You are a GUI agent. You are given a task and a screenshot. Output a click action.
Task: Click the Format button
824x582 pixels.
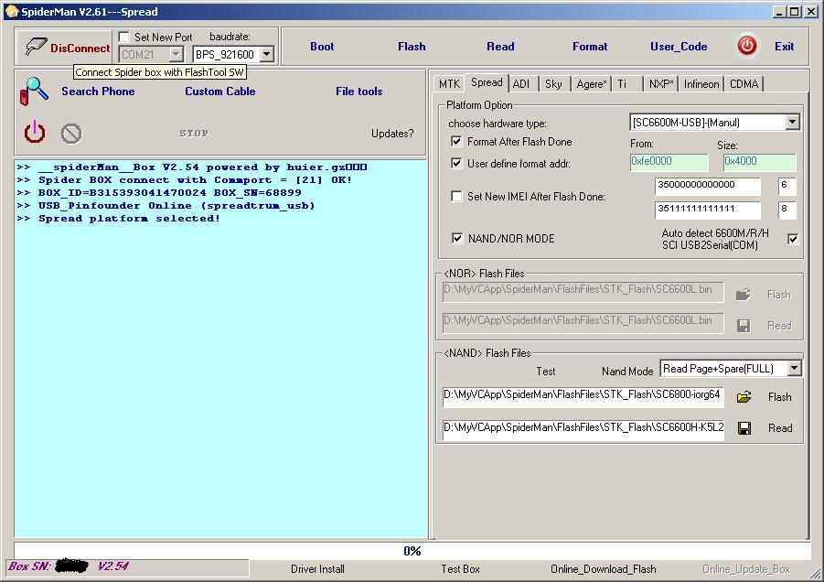[590, 47]
